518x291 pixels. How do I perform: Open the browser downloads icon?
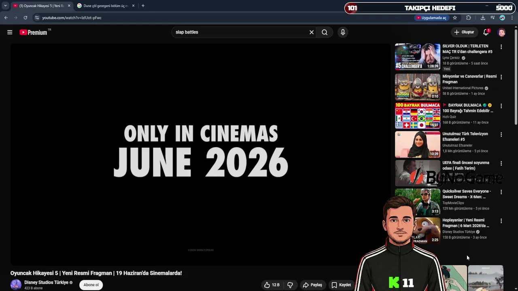pos(483,18)
